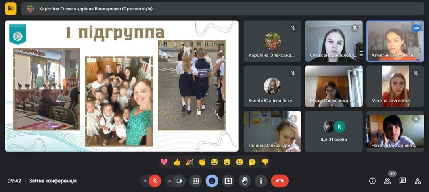Open the three-dot more options menu
This screenshot has height=192, width=429.
click(x=261, y=181)
